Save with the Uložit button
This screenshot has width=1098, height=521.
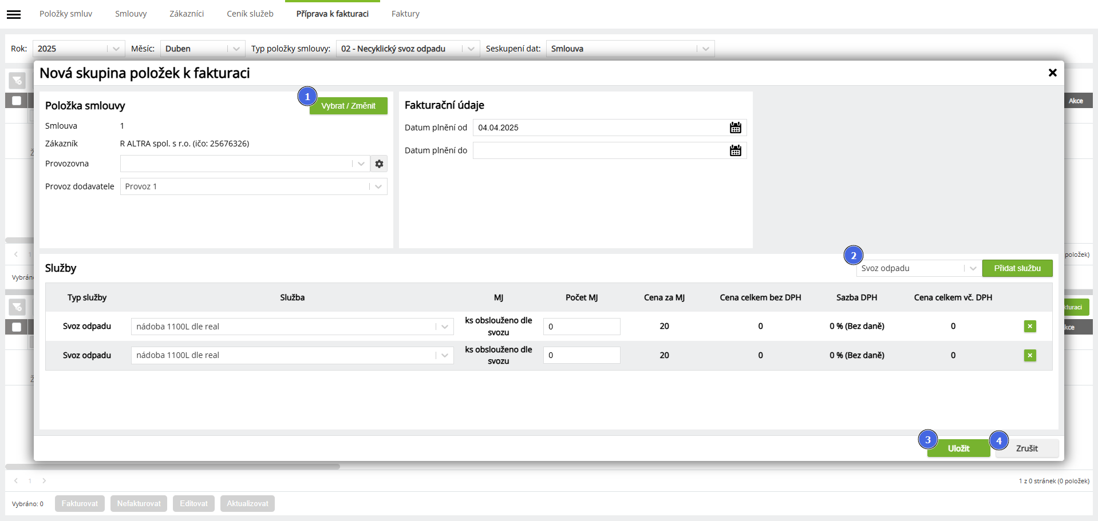[x=958, y=448]
